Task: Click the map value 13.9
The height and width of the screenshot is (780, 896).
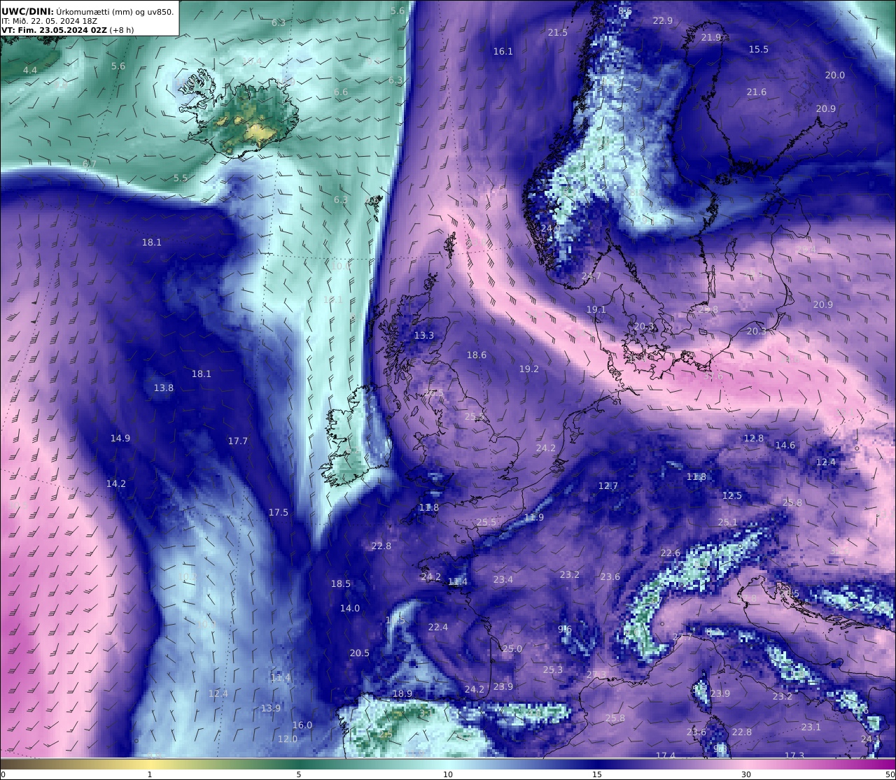Action: (271, 709)
